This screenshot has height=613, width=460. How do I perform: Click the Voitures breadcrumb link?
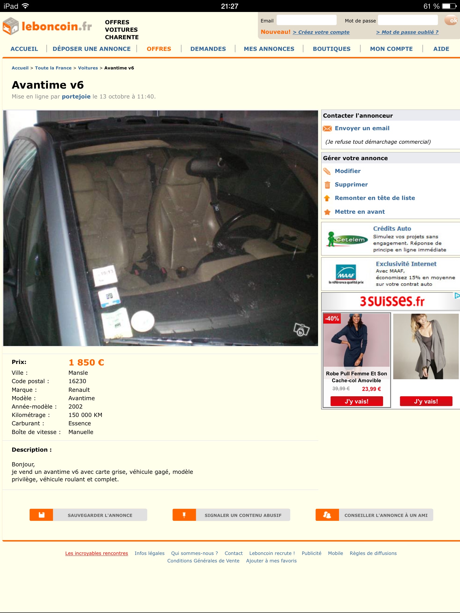tap(88, 68)
